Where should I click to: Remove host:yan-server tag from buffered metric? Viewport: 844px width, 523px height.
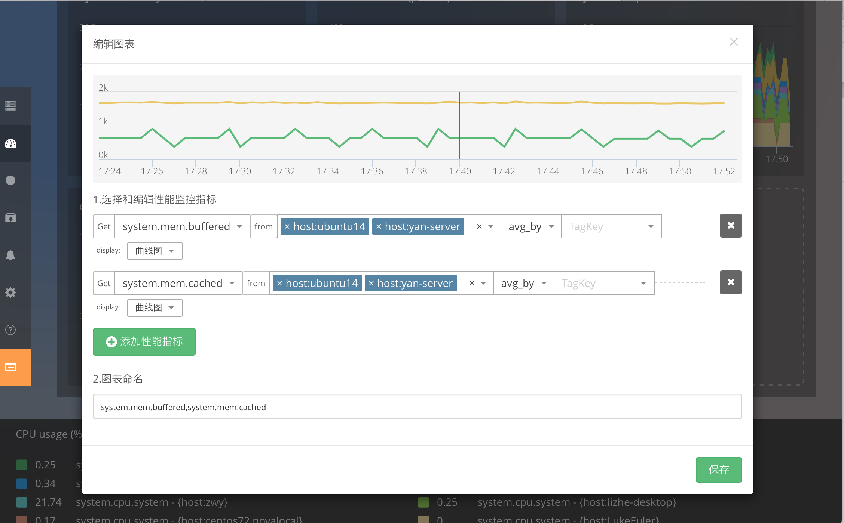379,227
